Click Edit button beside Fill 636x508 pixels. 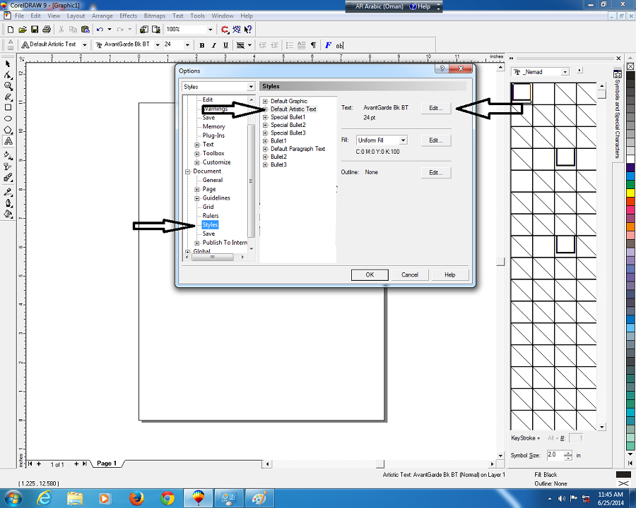pos(435,140)
